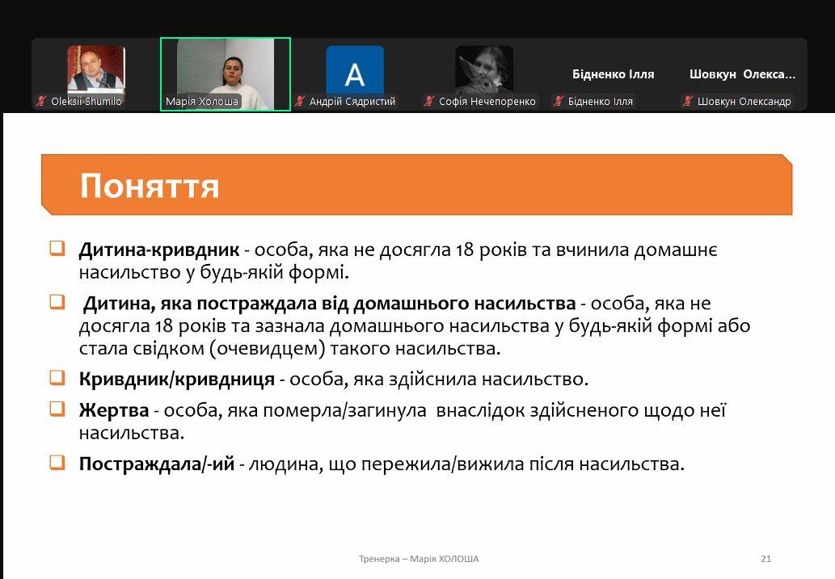Viewport: 835px width, 579px height.
Task: Click Софія Нечепоренко's muted microphone icon
Action: pos(429,102)
